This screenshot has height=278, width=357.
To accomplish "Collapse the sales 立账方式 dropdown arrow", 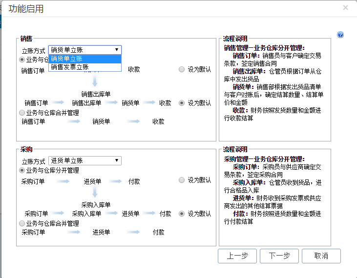I will (117, 50).
